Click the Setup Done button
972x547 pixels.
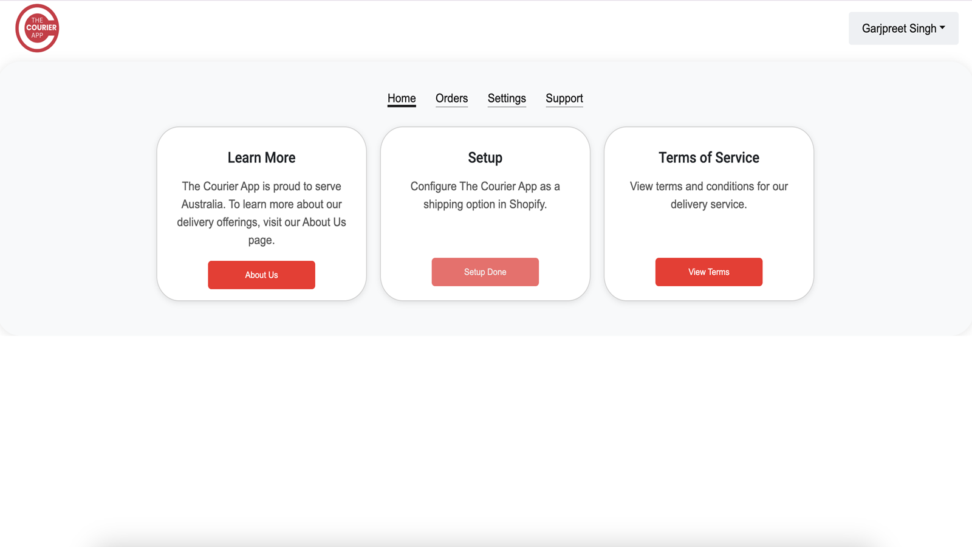[x=485, y=272]
